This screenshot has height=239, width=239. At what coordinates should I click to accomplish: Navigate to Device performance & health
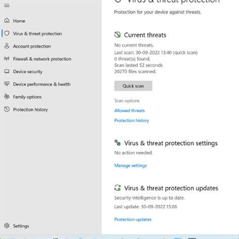(x=42, y=84)
